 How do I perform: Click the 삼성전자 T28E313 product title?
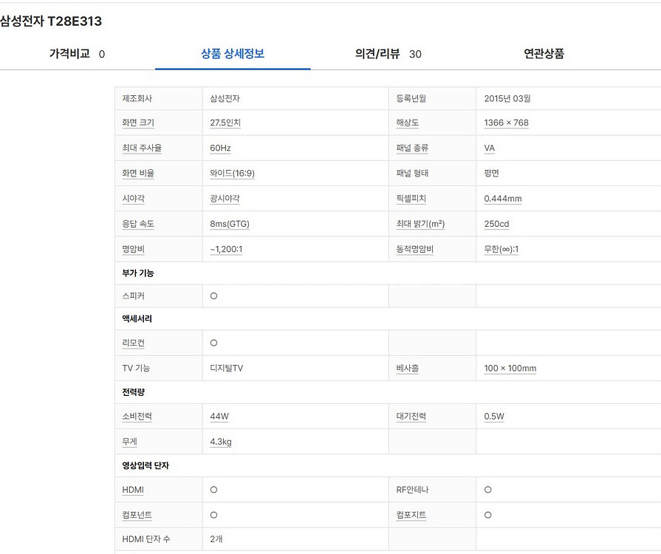pyautogui.click(x=51, y=21)
